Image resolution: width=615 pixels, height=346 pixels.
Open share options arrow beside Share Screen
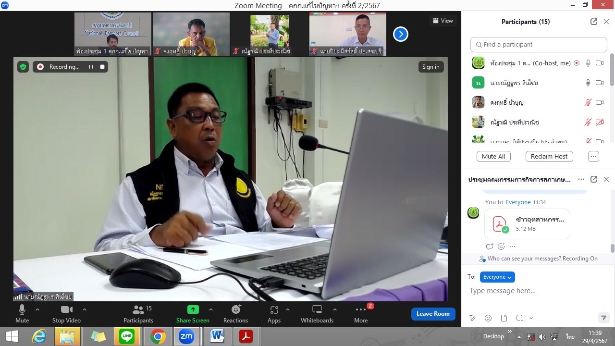point(210,309)
